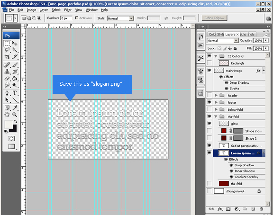Add a layer mask
The height and width of the screenshot is (215, 273).
coord(228,209)
